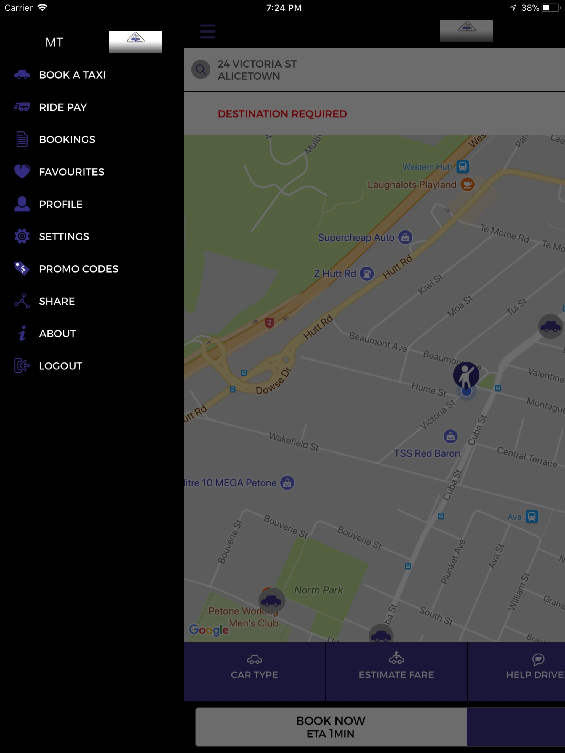Tap the Laughalots Playland cafe marker

click(x=468, y=184)
